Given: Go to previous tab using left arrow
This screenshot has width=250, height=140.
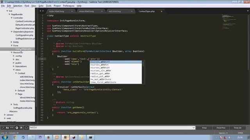Looking at the screenshot, I should pyautogui.click(x=40, y=11).
